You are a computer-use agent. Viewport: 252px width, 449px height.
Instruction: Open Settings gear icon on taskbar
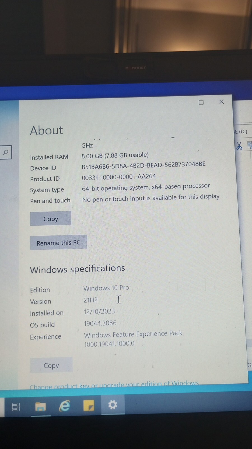113,405
